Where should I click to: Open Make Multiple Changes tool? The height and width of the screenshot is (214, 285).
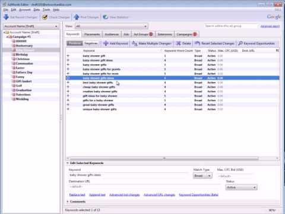coord(151,43)
